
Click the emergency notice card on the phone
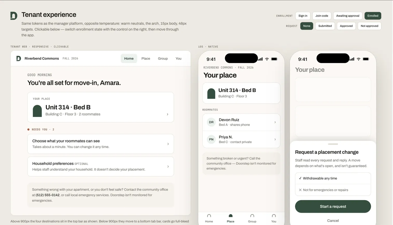(241, 164)
